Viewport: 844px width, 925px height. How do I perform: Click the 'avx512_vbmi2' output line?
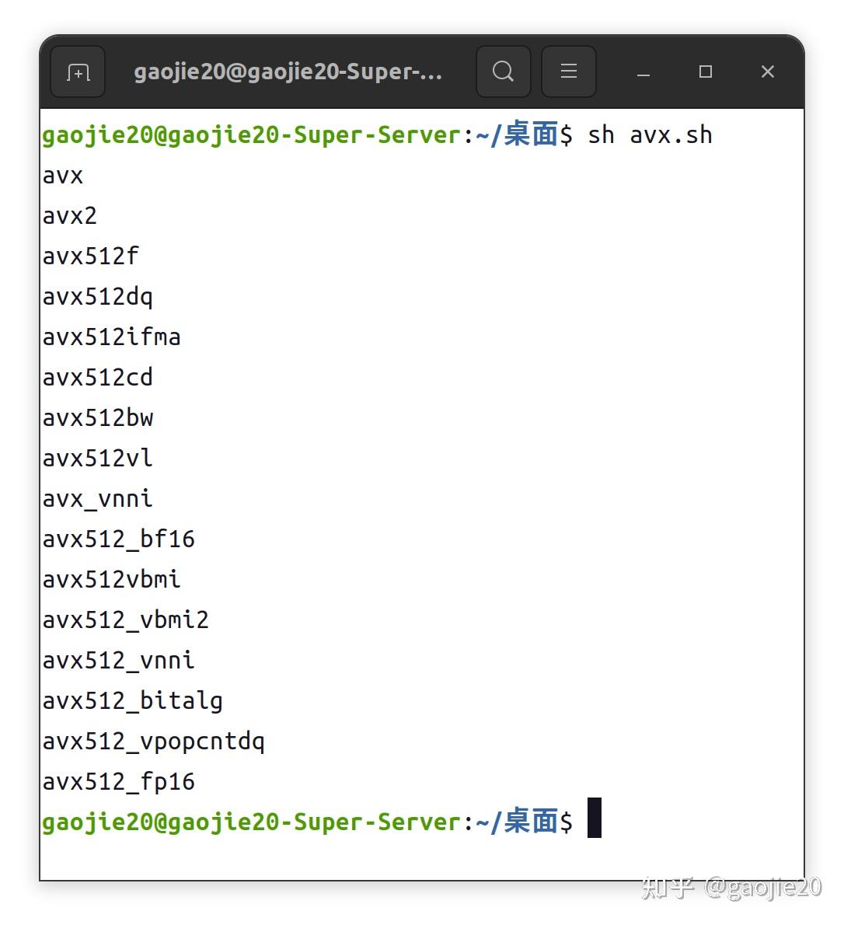125,620
